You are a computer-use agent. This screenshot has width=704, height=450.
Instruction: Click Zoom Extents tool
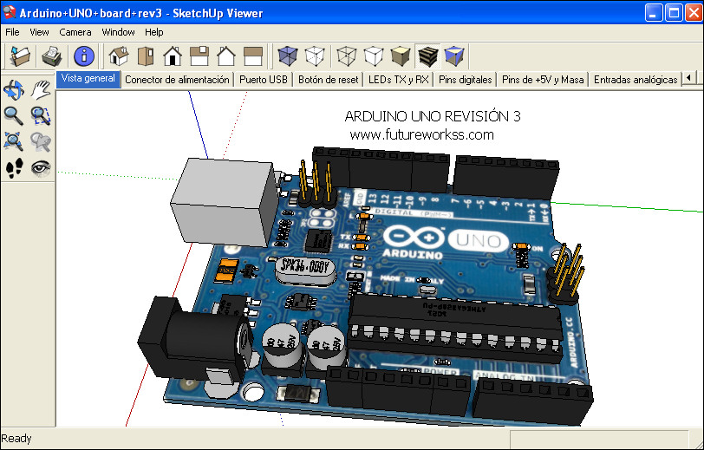point(14,142)
